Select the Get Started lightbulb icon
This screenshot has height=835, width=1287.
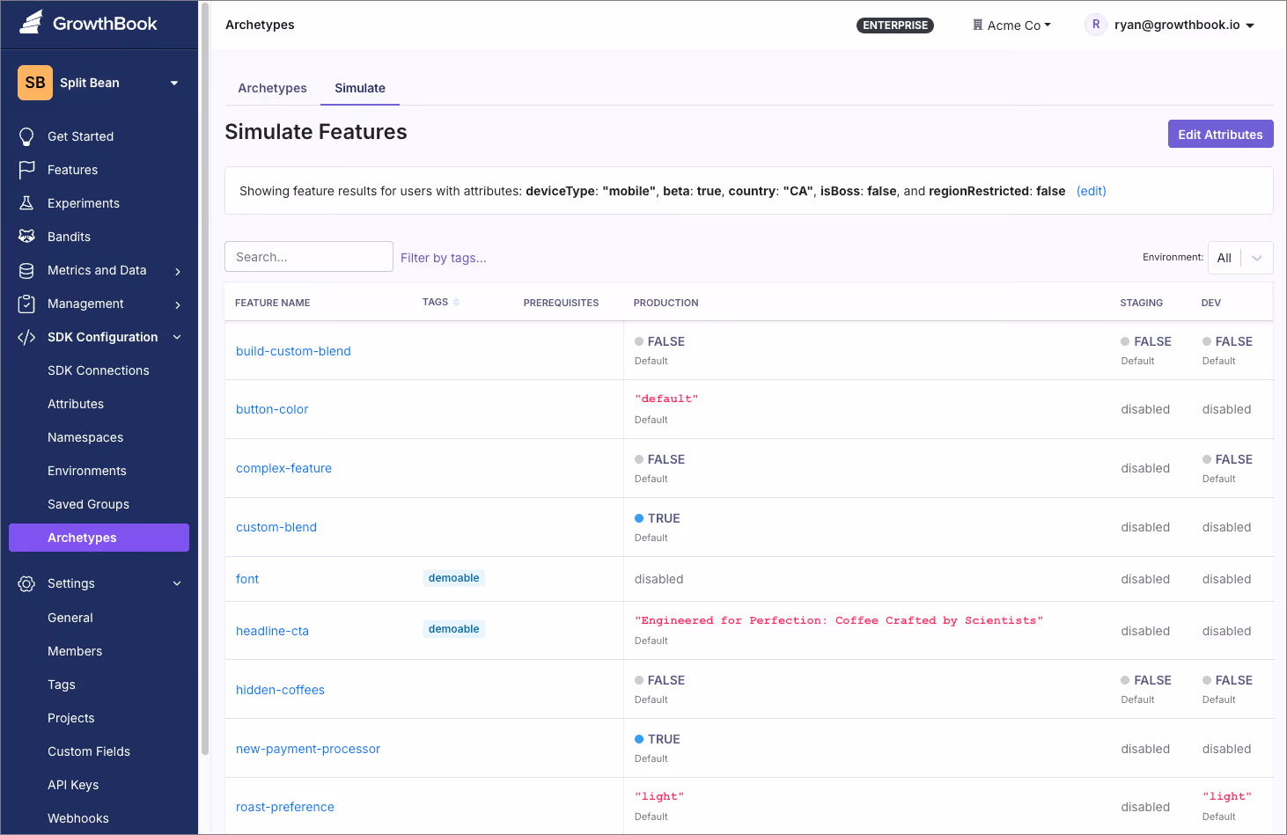click(27, 136)
